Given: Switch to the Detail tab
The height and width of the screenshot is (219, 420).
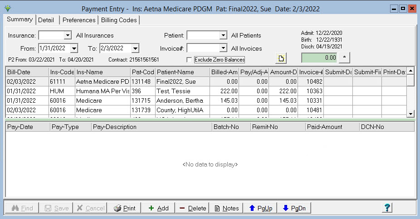Looking at the screenshot, I should tap(46, 20).
